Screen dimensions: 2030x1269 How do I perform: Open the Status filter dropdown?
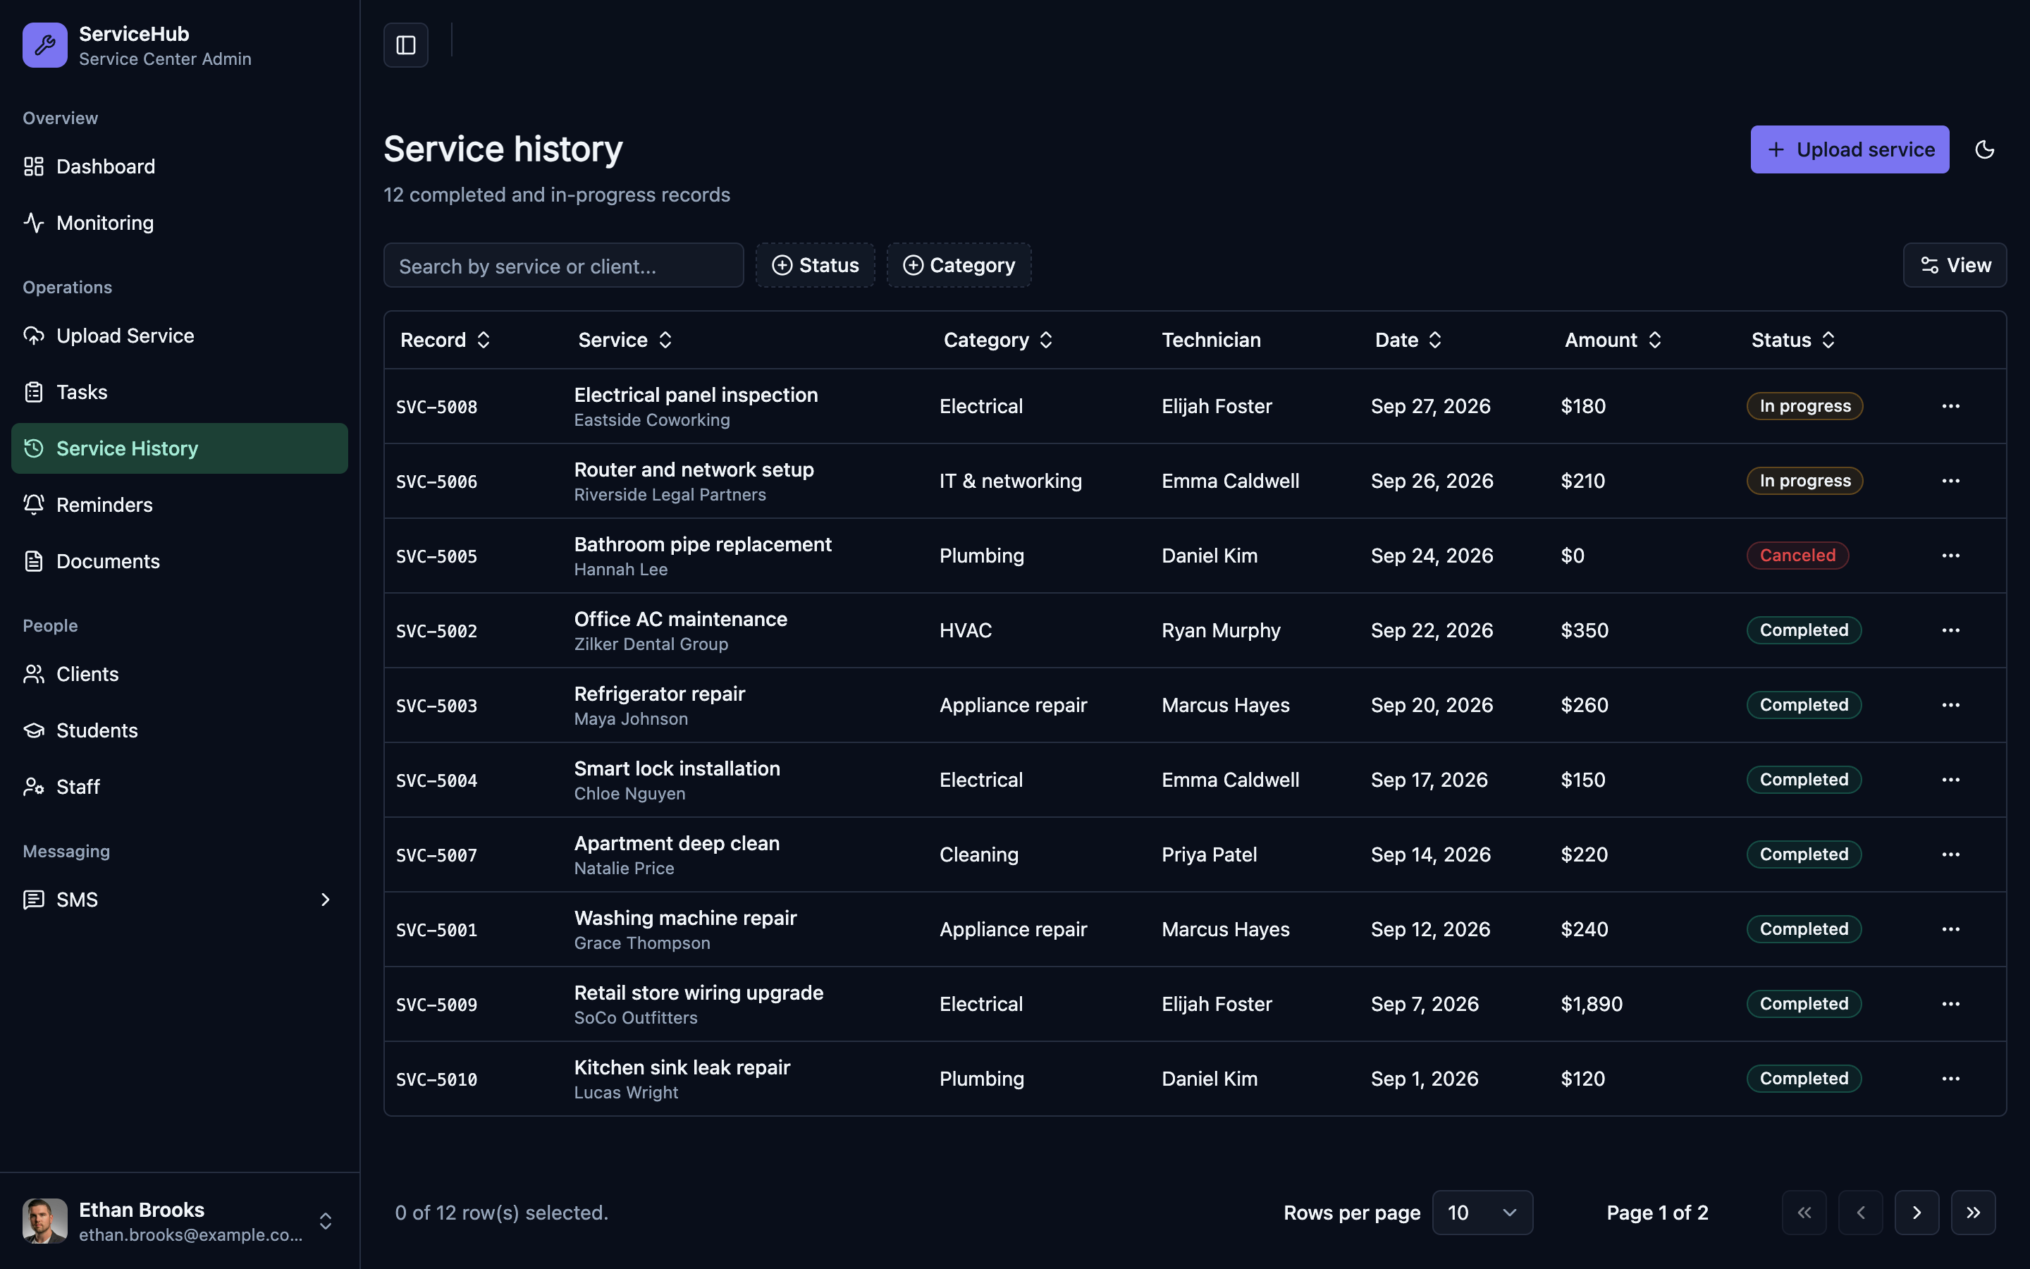[x=816, y=265]
